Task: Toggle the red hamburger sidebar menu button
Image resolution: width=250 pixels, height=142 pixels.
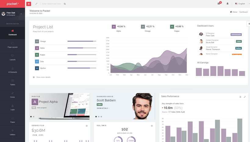Action: point(29,4)
